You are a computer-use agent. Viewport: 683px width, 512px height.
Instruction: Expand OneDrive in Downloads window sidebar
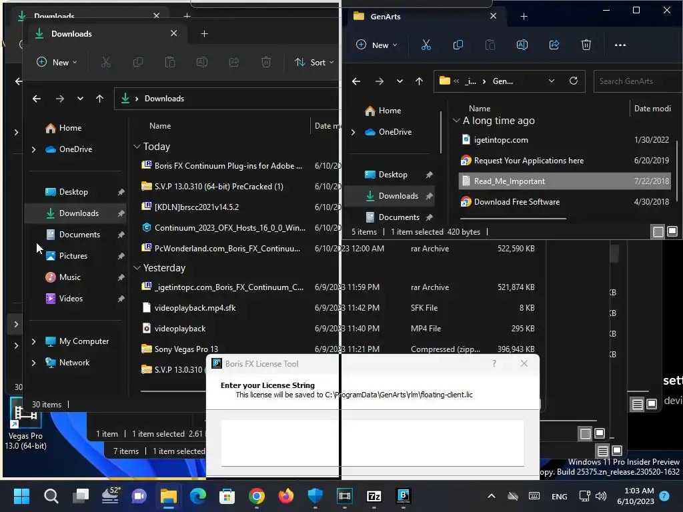(33, 149)
